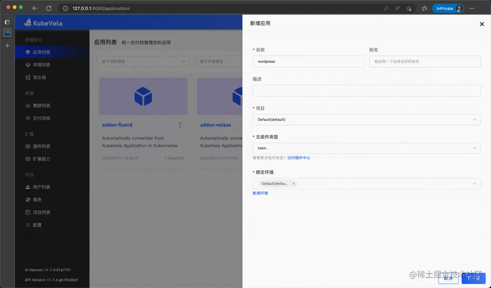The height and width of the screenshot is (288, 491).
Task: Click the 描述 input field
Action: (x=366, y=91)
